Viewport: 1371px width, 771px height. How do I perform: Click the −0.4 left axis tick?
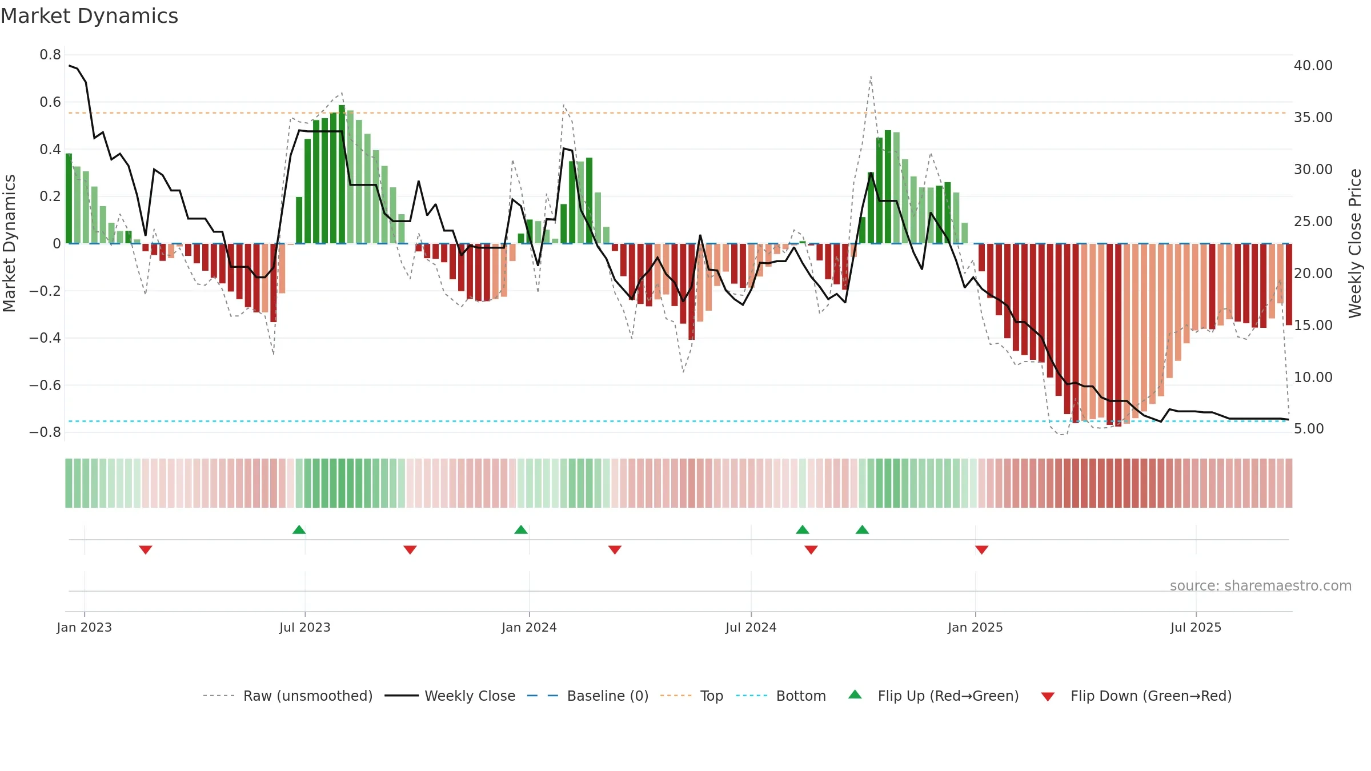[45, 338]
